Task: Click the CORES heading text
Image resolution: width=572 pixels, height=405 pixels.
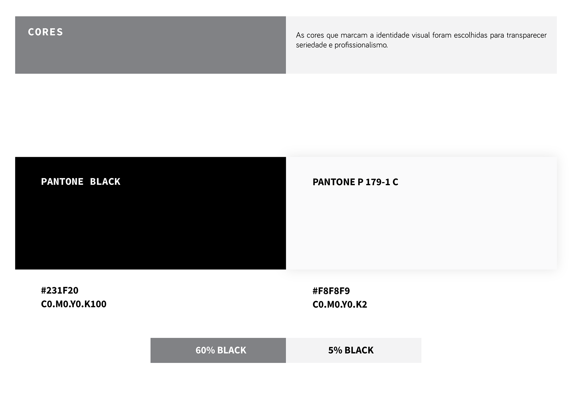Action: (x=45, y=32)
